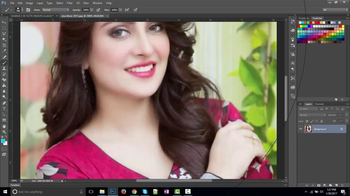Switch to Untitled-1 document tab
Image resolution: width=350 pixels, height=196 pixels.
pos(32,16)
